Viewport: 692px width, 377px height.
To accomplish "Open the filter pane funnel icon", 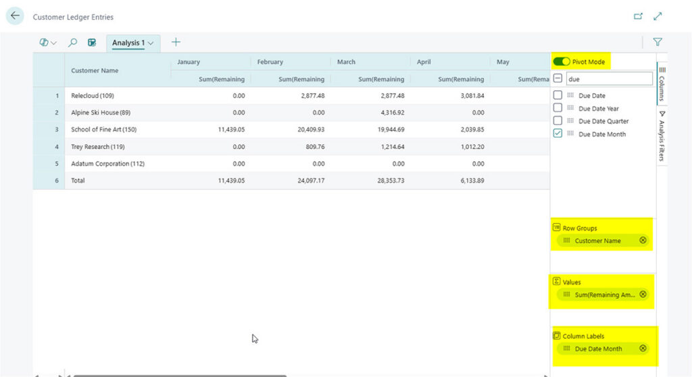I will [x=658, y=42].
